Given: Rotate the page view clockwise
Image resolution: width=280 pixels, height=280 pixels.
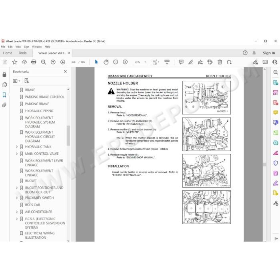Looking at the screenshot, I should point(229,62).
